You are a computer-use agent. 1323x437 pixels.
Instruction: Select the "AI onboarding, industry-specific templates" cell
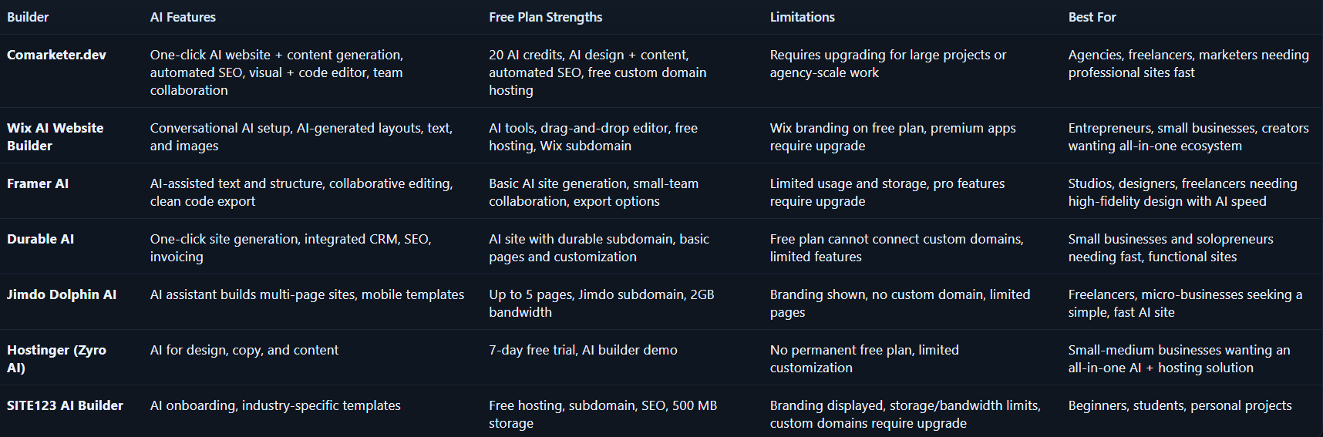point(275,405)
